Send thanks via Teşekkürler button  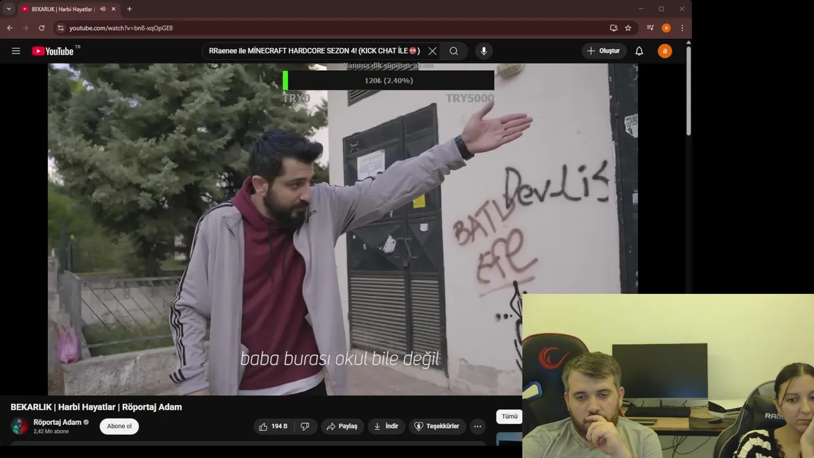point(437,426)
